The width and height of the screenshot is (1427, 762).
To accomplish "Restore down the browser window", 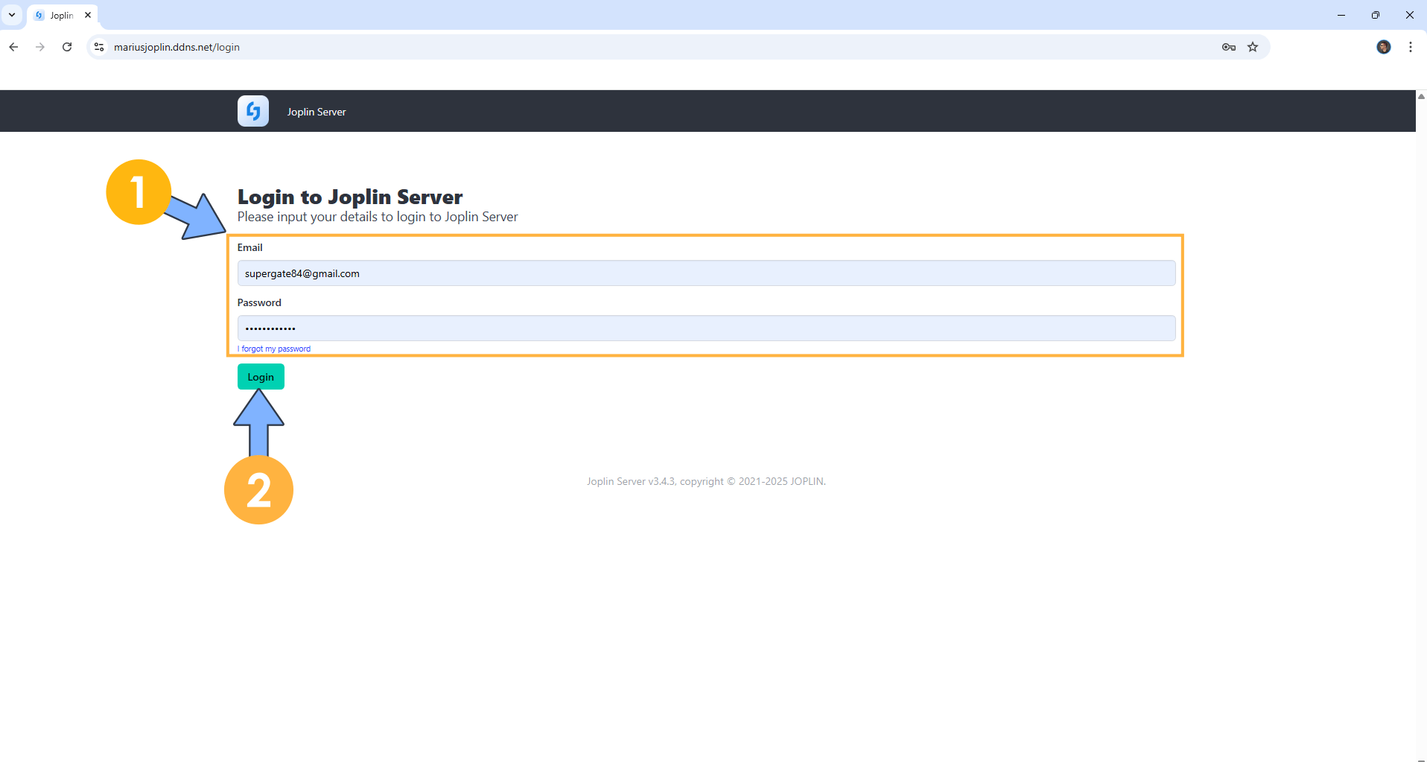I will [x=1375, y=15].
